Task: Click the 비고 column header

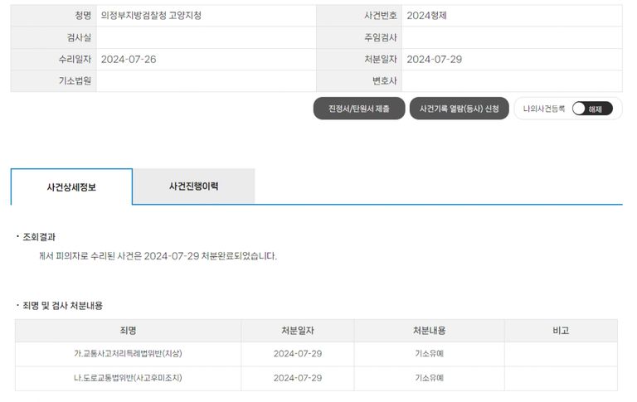Action: [561, 331]
